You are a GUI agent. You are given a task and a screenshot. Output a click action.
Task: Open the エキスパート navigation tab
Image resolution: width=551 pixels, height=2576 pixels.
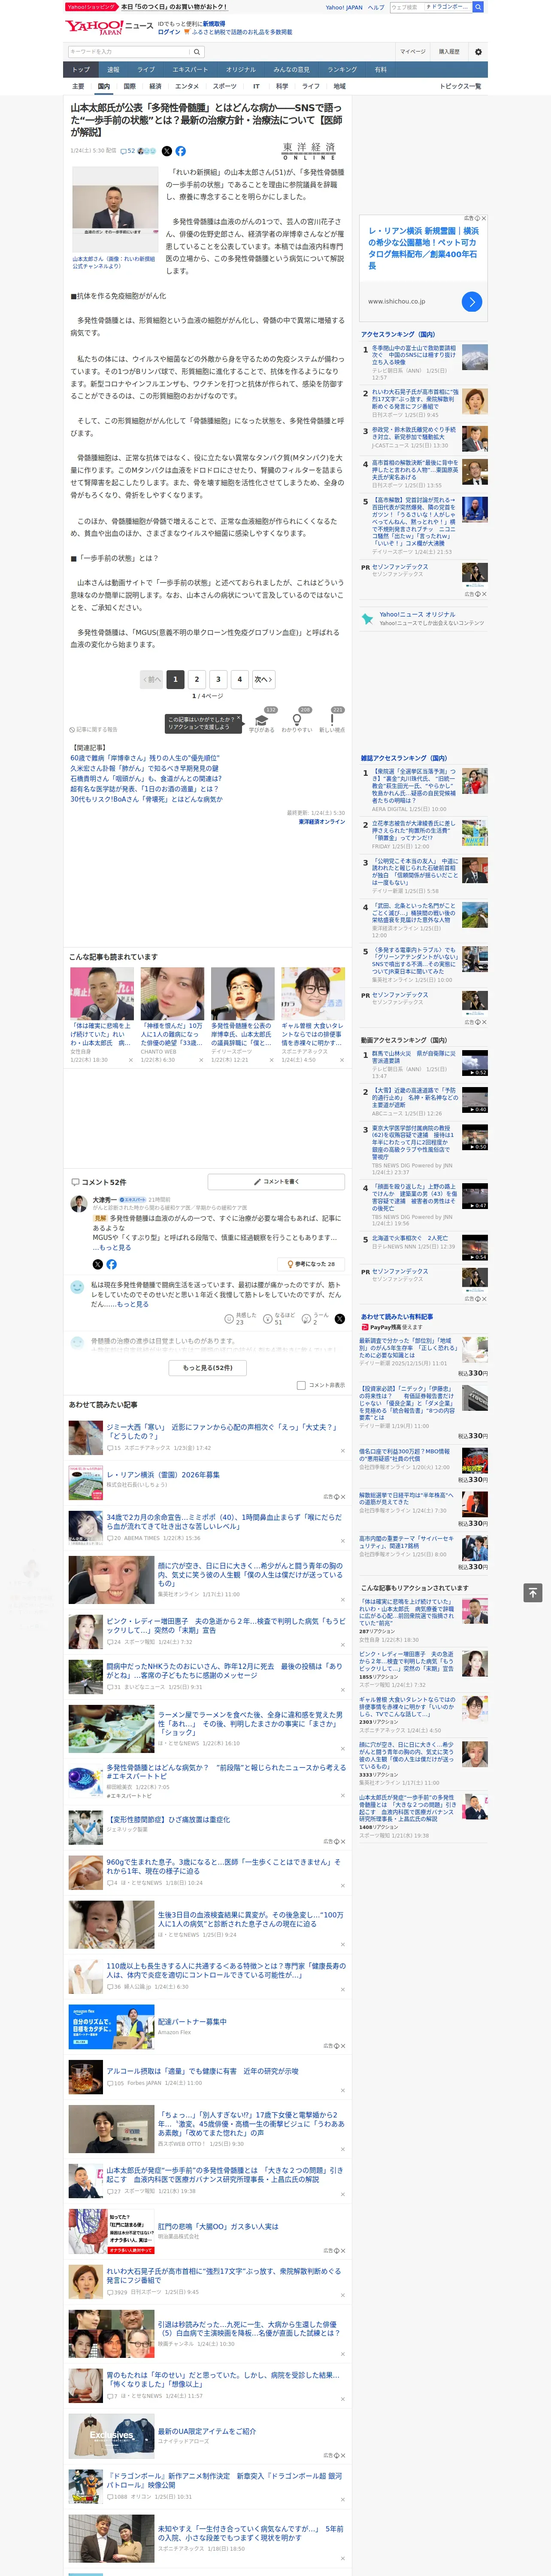click(190, 69)
